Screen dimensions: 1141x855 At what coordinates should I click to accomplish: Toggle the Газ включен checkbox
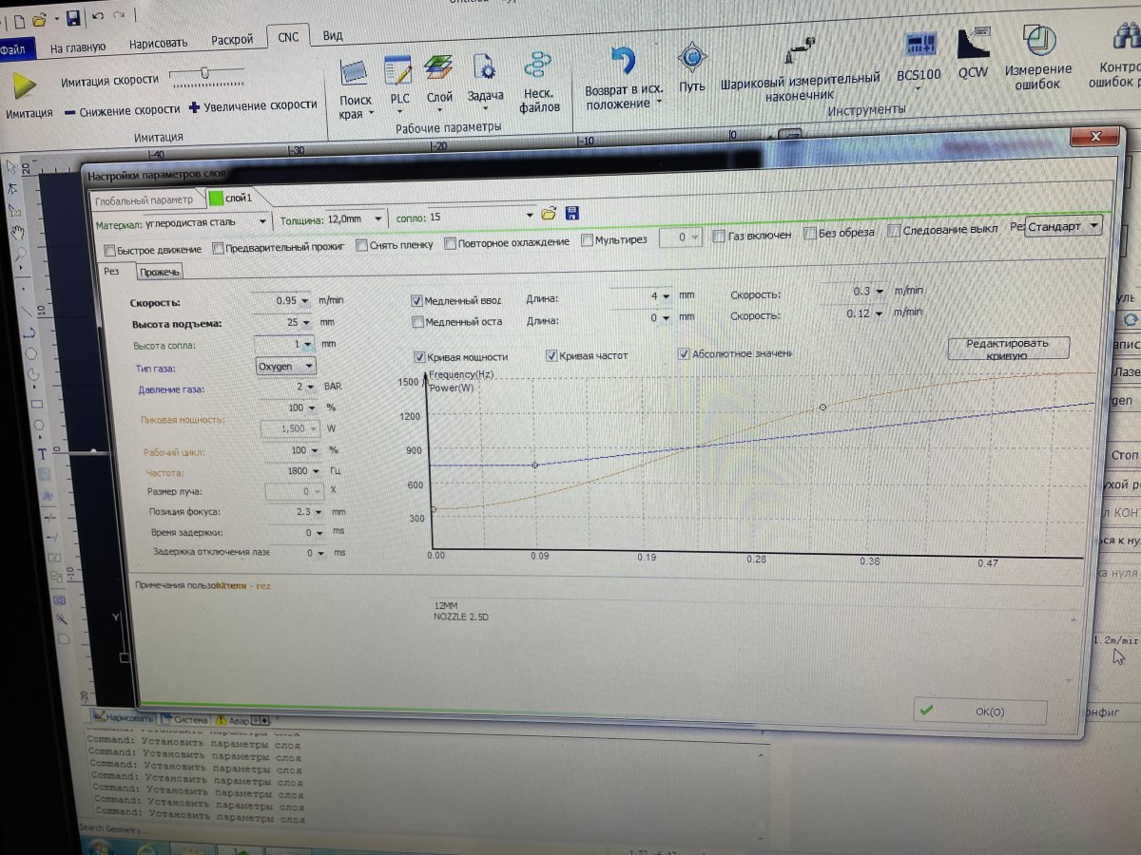tap(720, 236)
